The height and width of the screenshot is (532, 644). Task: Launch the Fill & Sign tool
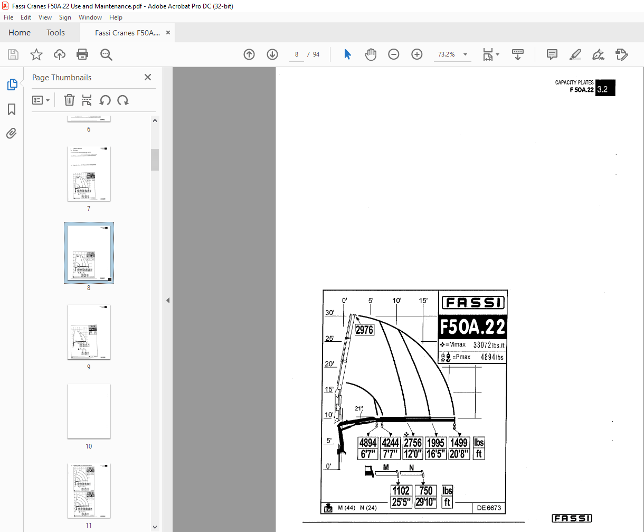[598, 54]
